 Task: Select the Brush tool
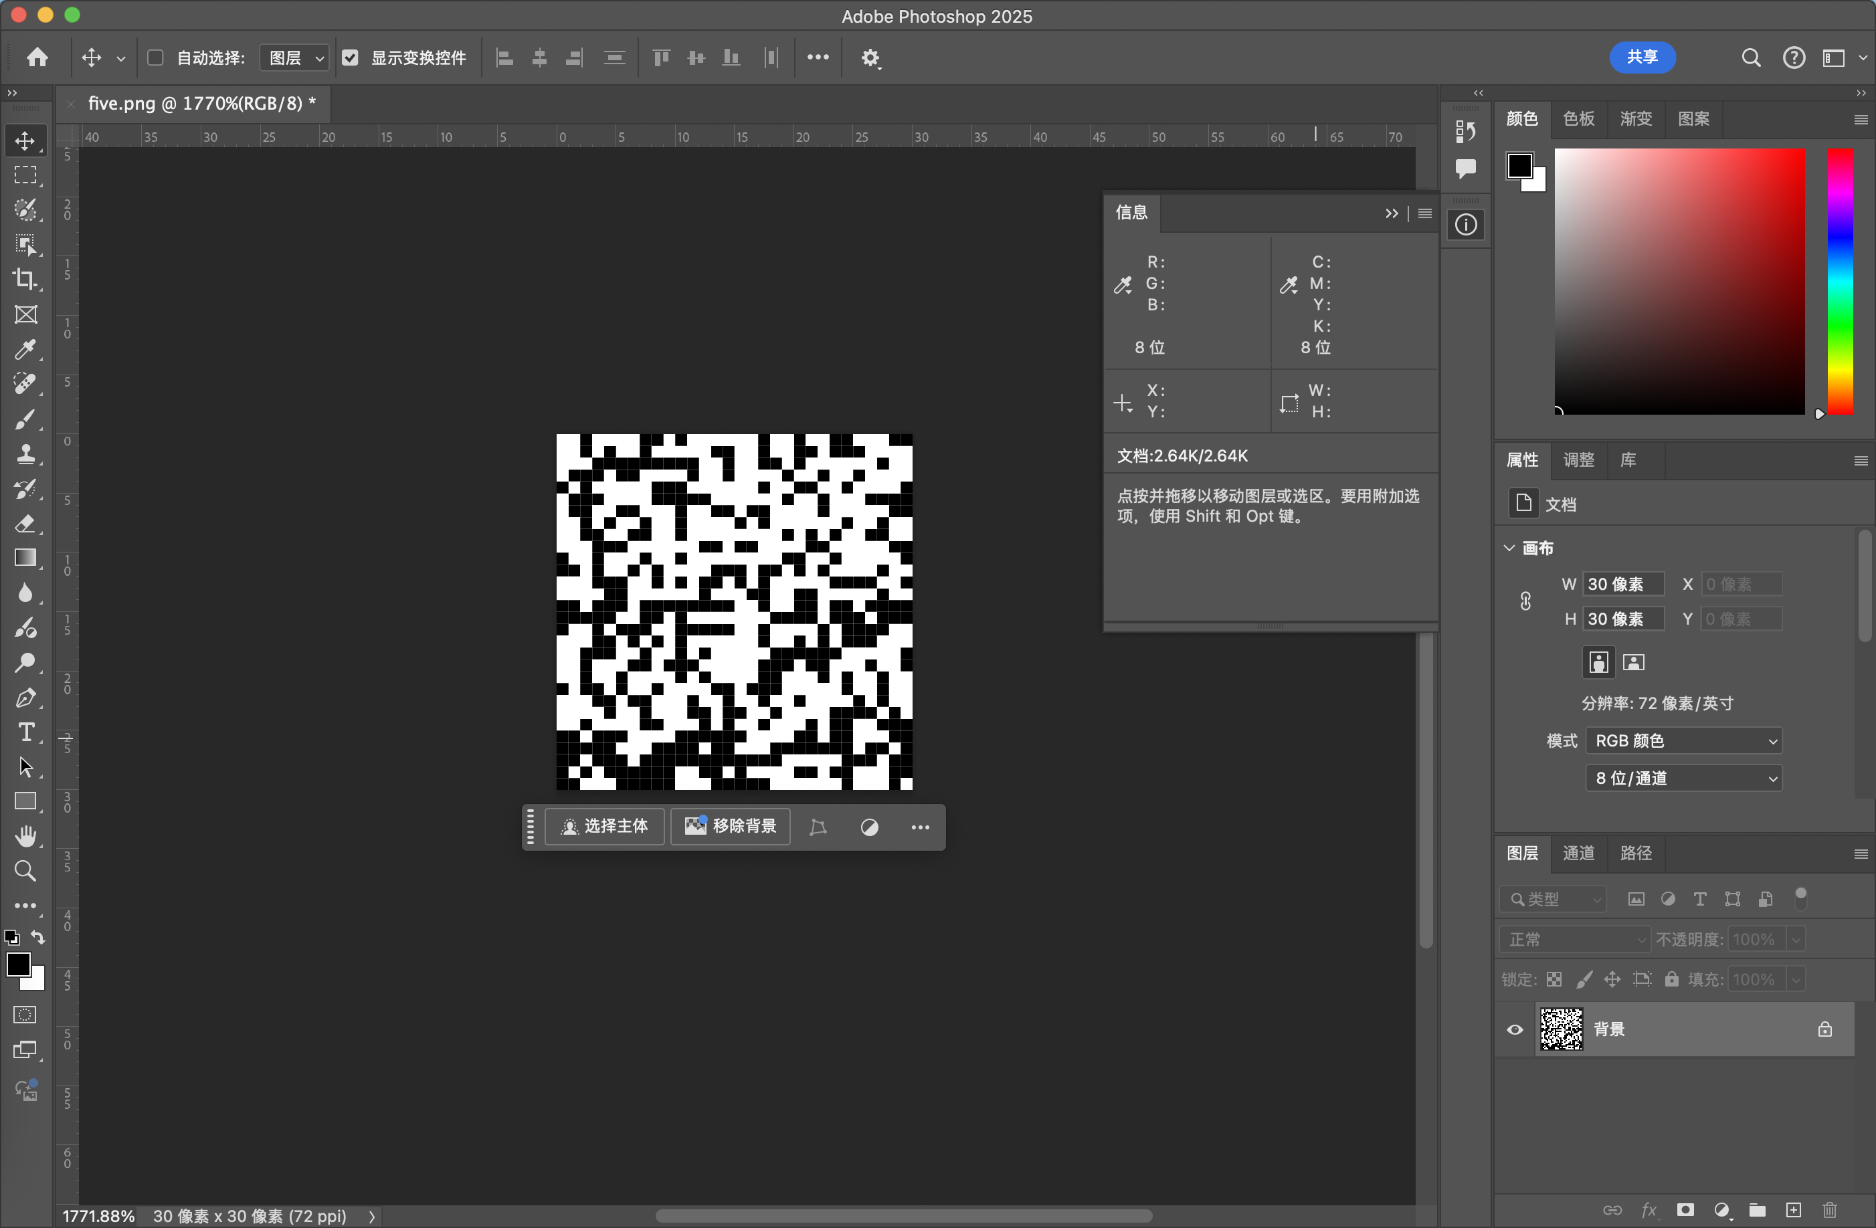point(25,419)
